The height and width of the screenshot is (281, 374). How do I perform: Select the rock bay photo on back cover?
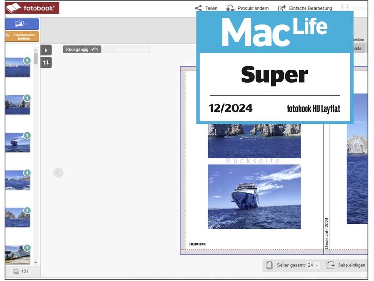[254, 141]
